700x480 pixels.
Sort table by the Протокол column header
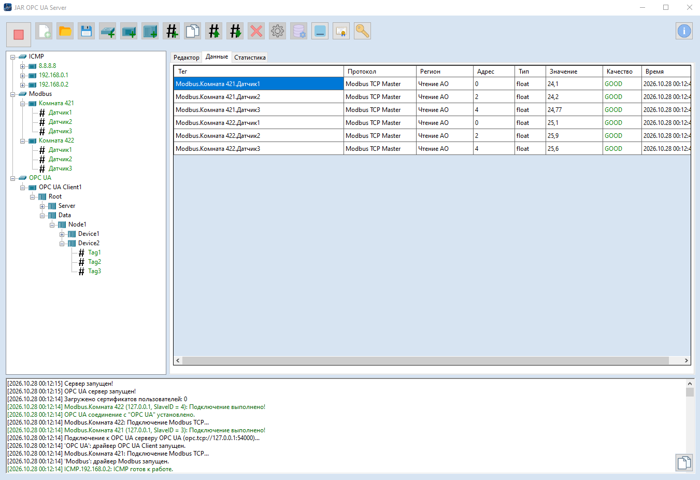pyautogui.click(x=380, y=72)
